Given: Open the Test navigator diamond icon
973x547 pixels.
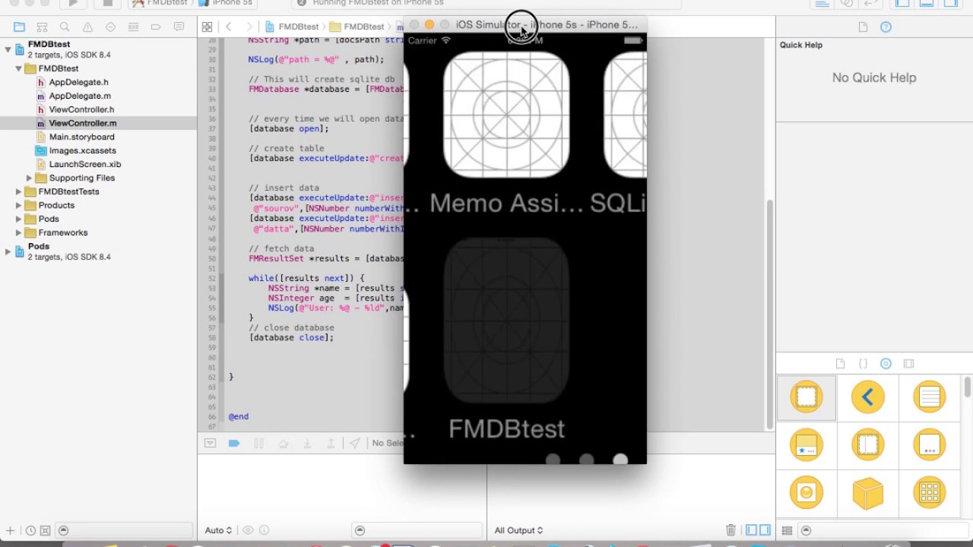Looking at the screenshot, I should (110, 27).
